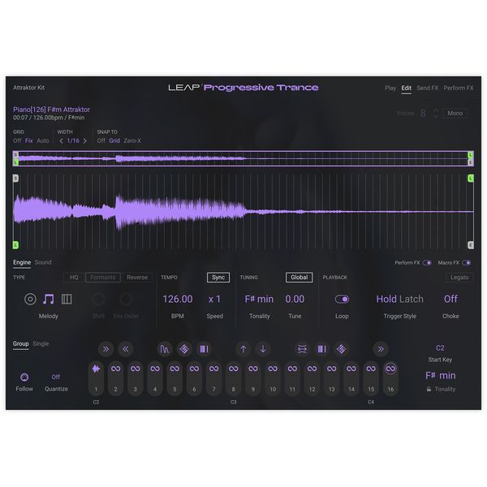Open the x 1 Speed selector

tap(214, 299)
